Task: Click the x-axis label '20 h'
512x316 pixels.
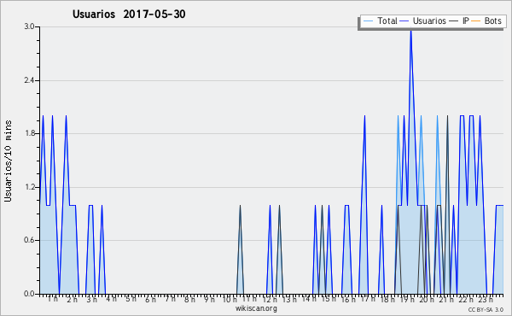Action: [427, 299]
